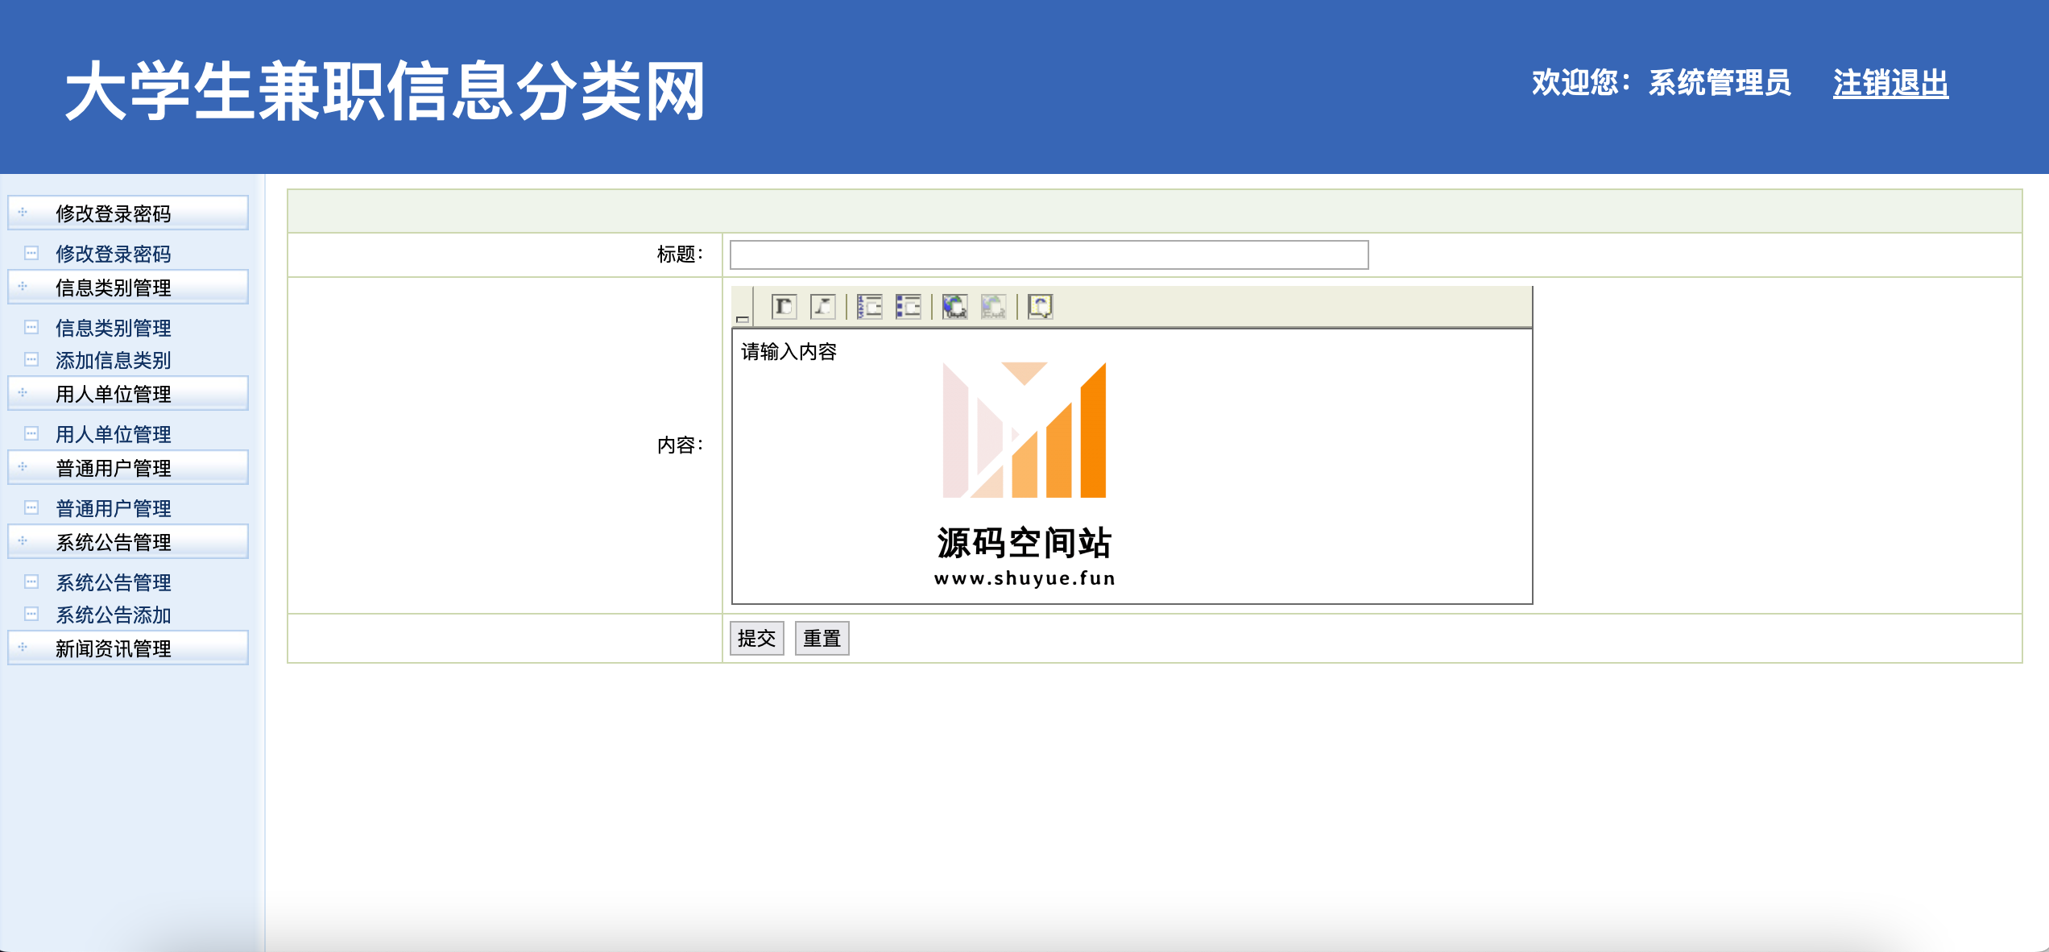The width and height of the screenshot is (2049, 952).
Task: Open the editor's About icon
Action: coord(1040,307)
